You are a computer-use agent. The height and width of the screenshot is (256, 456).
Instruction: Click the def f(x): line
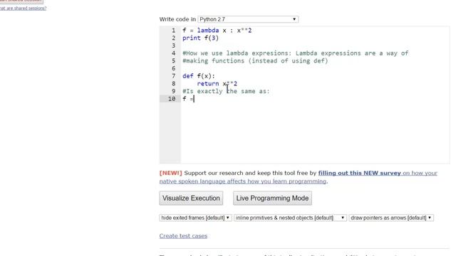[199, 76]
